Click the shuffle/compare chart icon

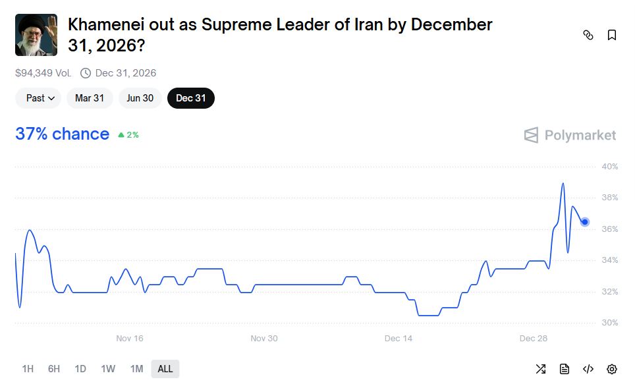[541, 369]
